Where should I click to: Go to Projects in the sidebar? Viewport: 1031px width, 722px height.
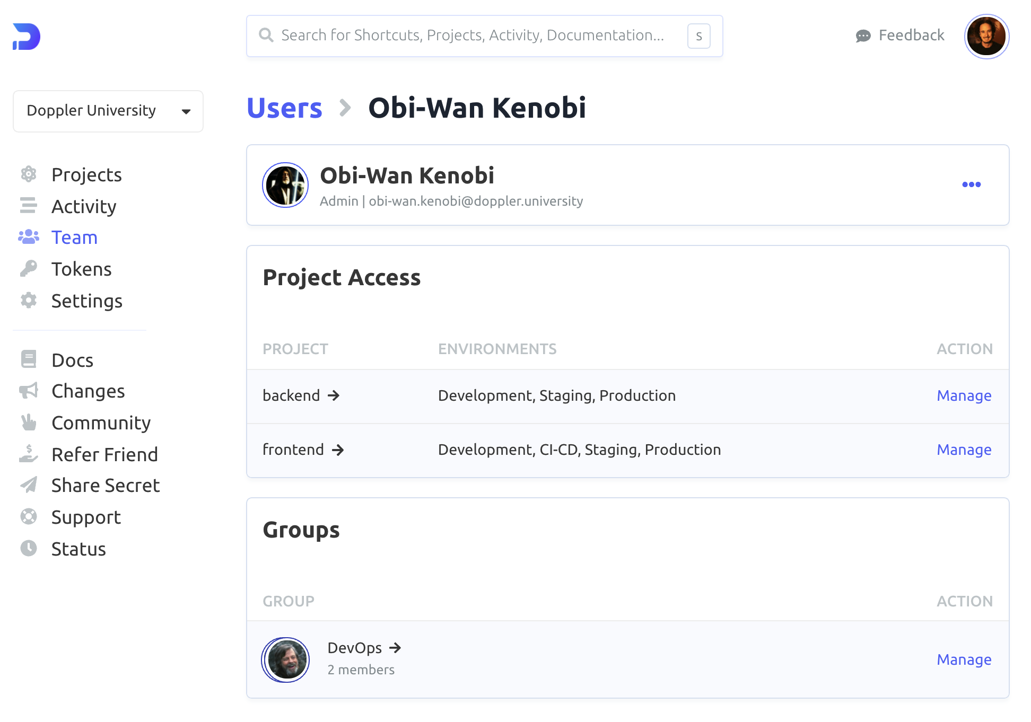(86, 175)
